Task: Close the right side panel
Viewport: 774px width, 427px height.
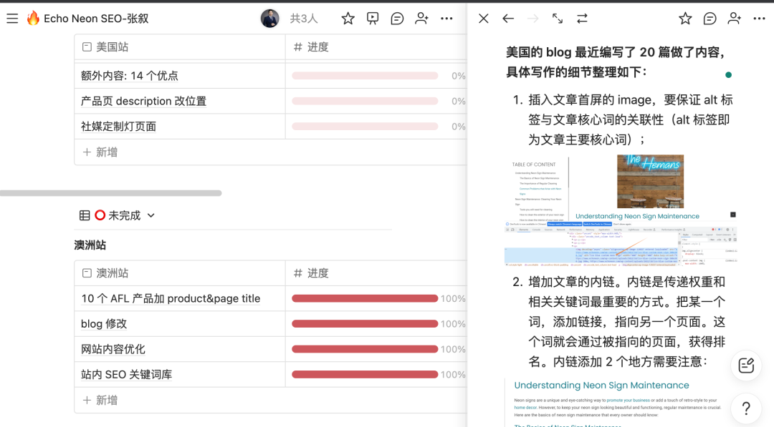Action: 484,19
